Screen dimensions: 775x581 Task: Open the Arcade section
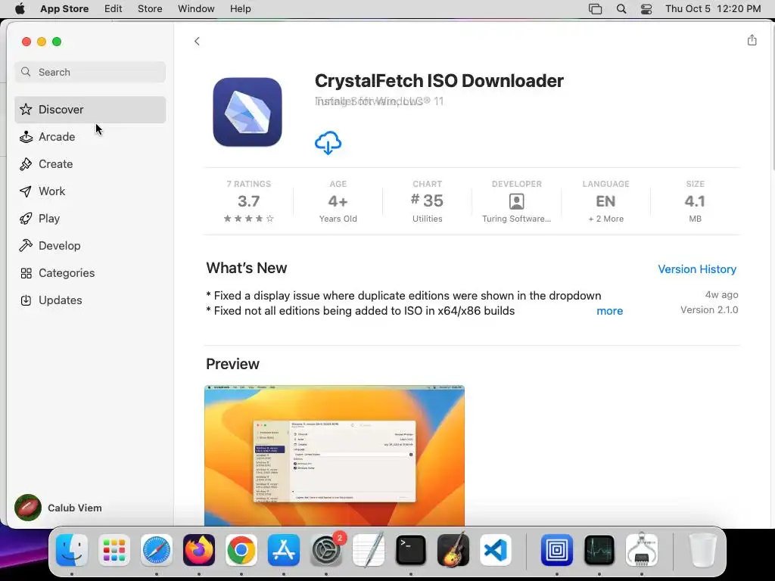pos(90,137)
